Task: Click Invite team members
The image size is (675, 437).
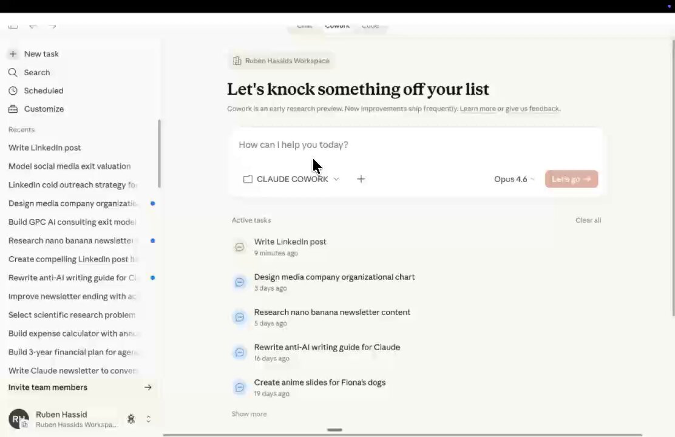Action: click(x=80, y=387)
